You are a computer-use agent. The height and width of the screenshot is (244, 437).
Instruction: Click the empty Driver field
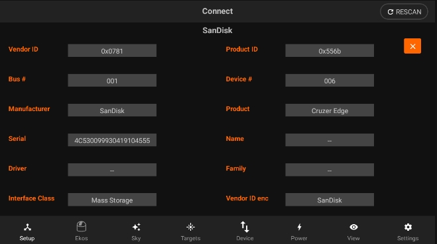tap(112, 169)
